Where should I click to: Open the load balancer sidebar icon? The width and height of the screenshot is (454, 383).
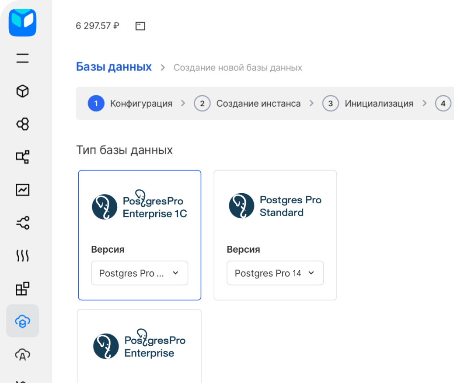tap(23, 223)
